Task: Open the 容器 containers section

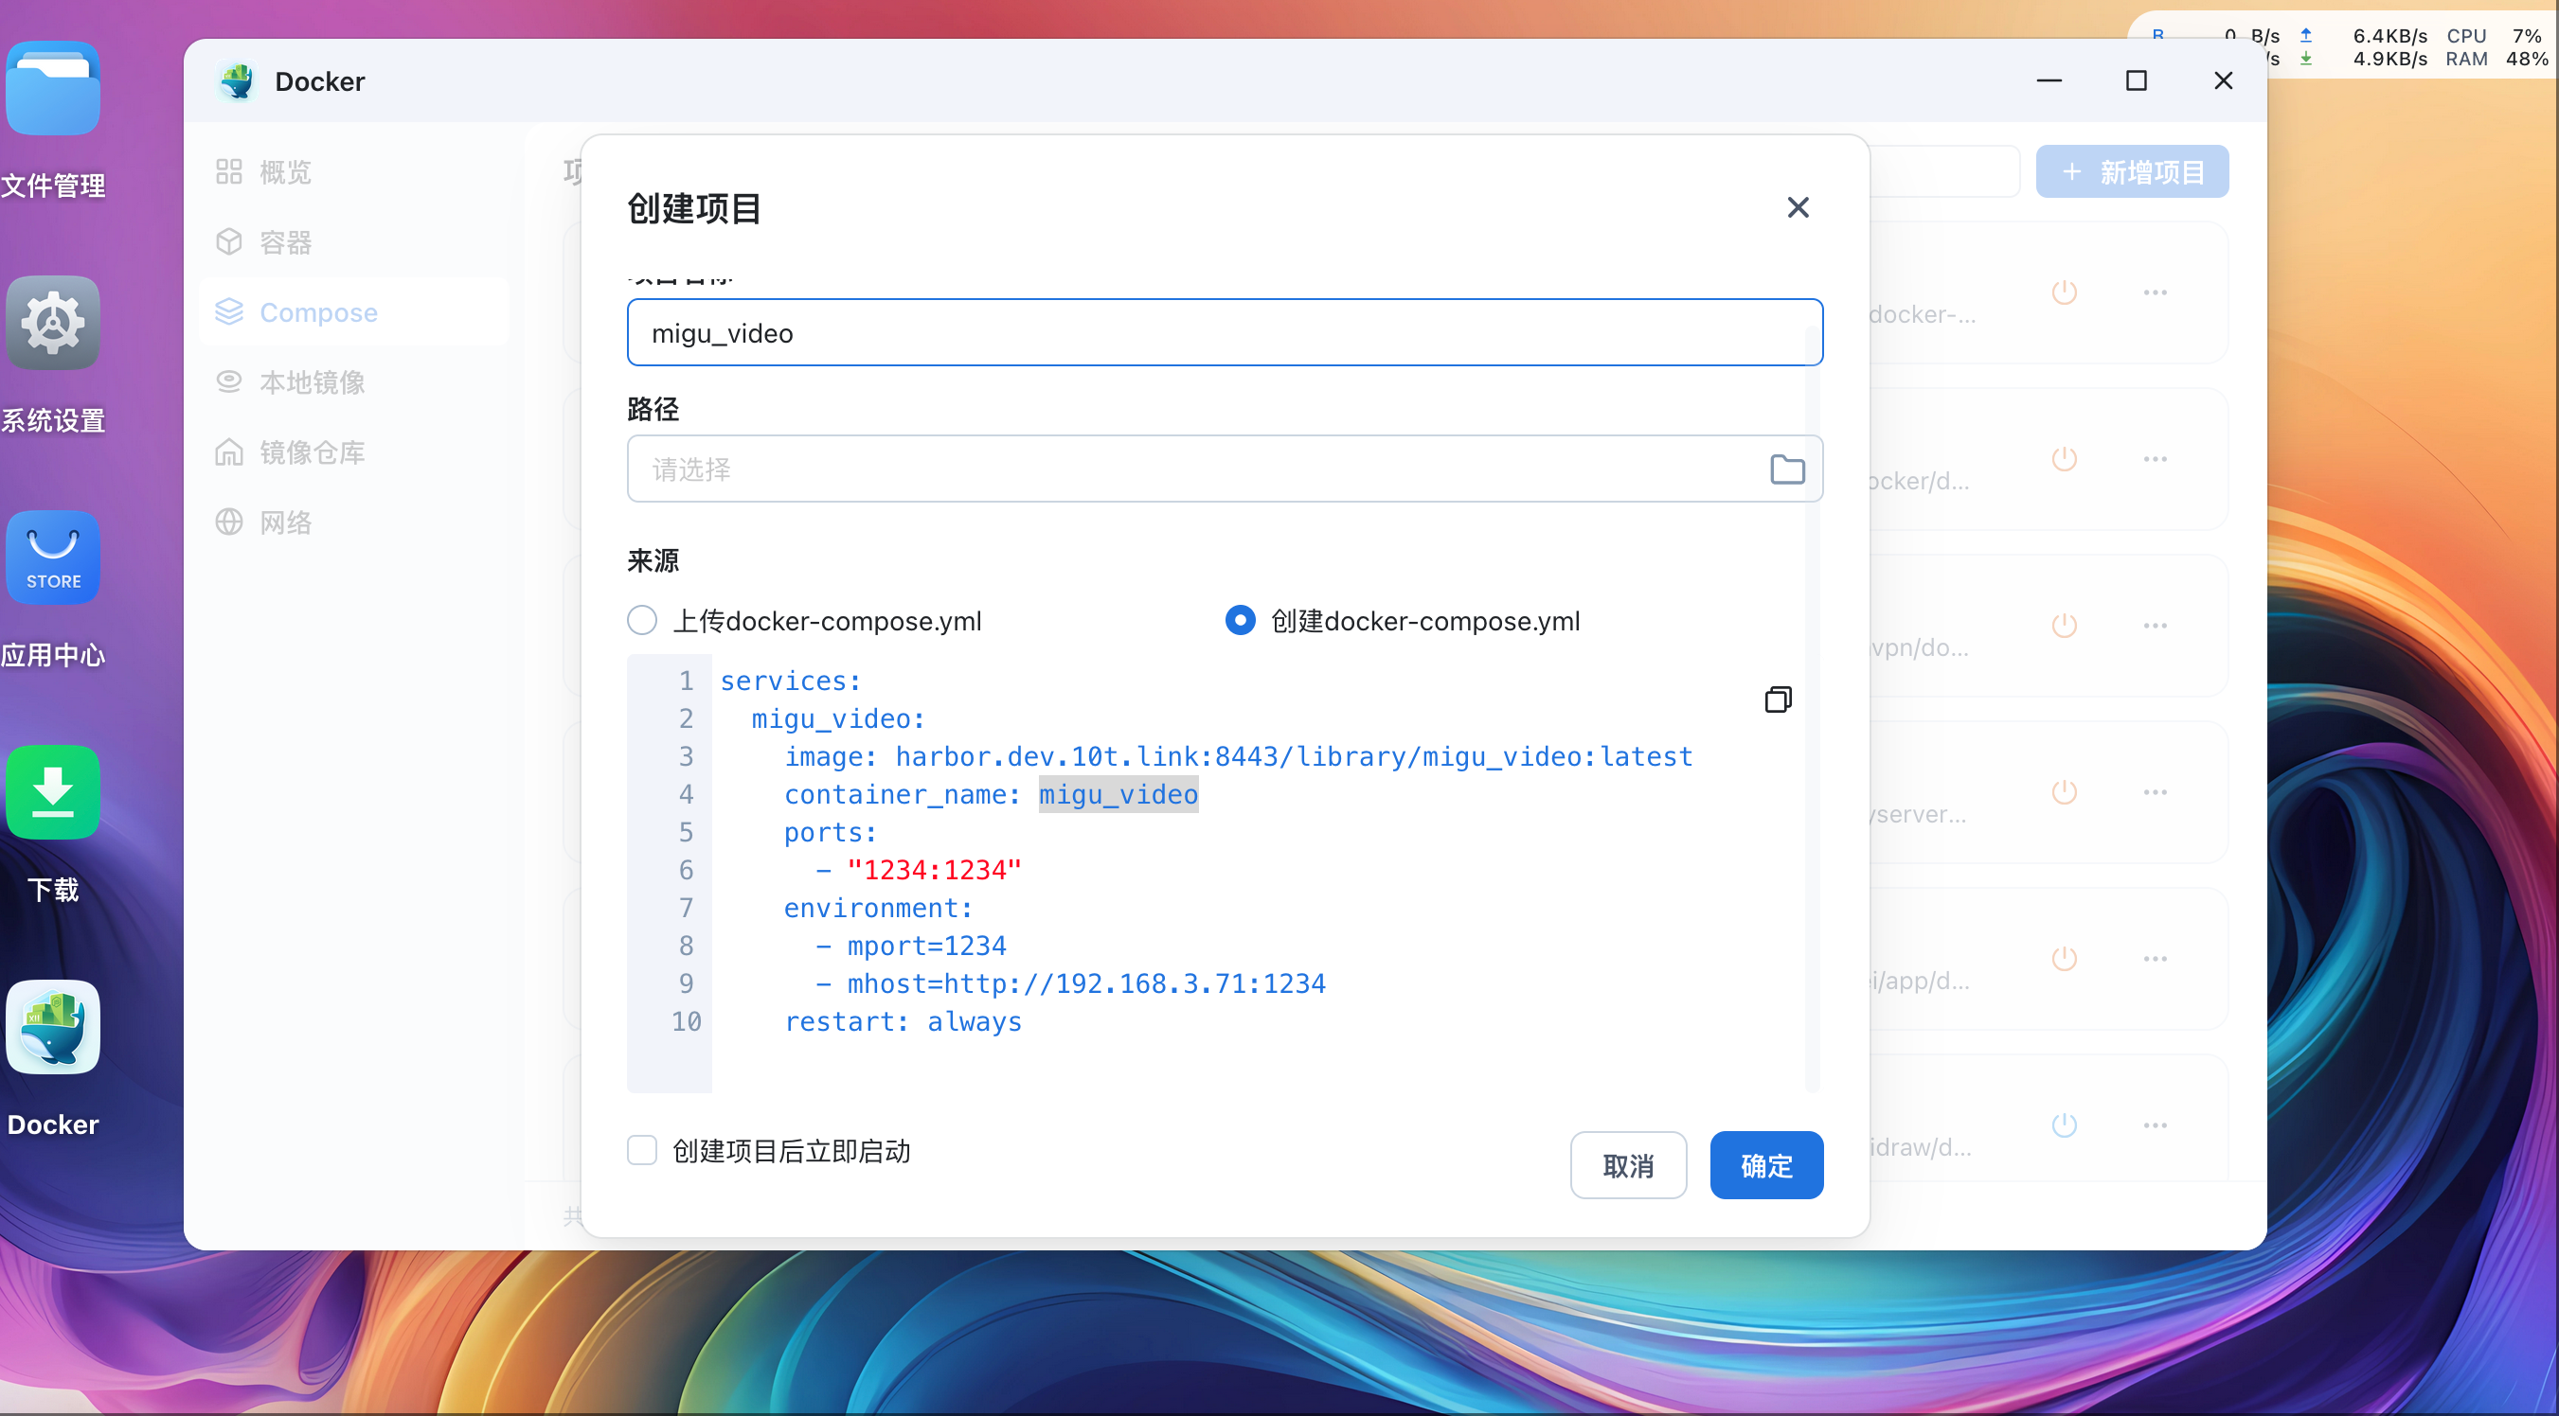Action: [286, 241]
